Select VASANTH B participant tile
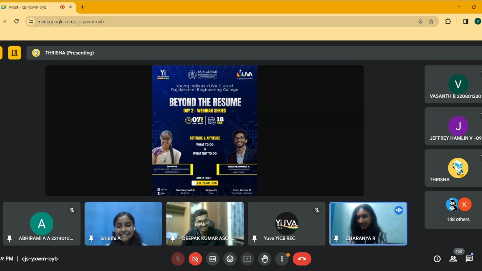The image size is (482, 271). click(453, 84)
